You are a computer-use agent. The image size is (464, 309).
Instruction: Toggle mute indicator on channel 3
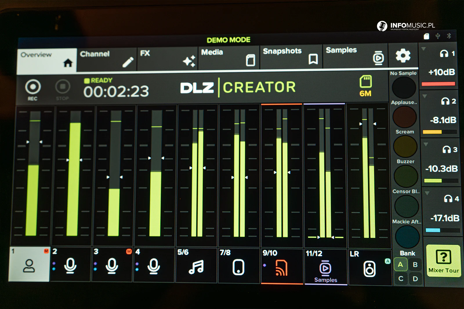[129, 251]
